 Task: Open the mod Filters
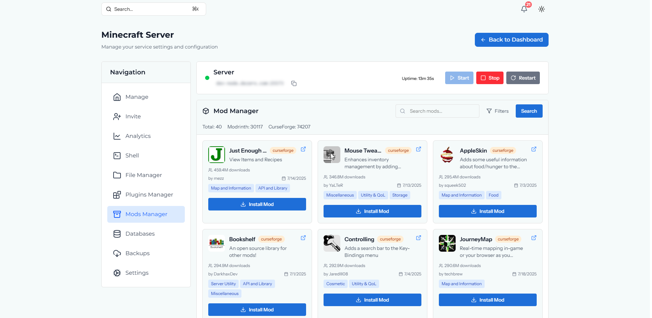[498, 111]
